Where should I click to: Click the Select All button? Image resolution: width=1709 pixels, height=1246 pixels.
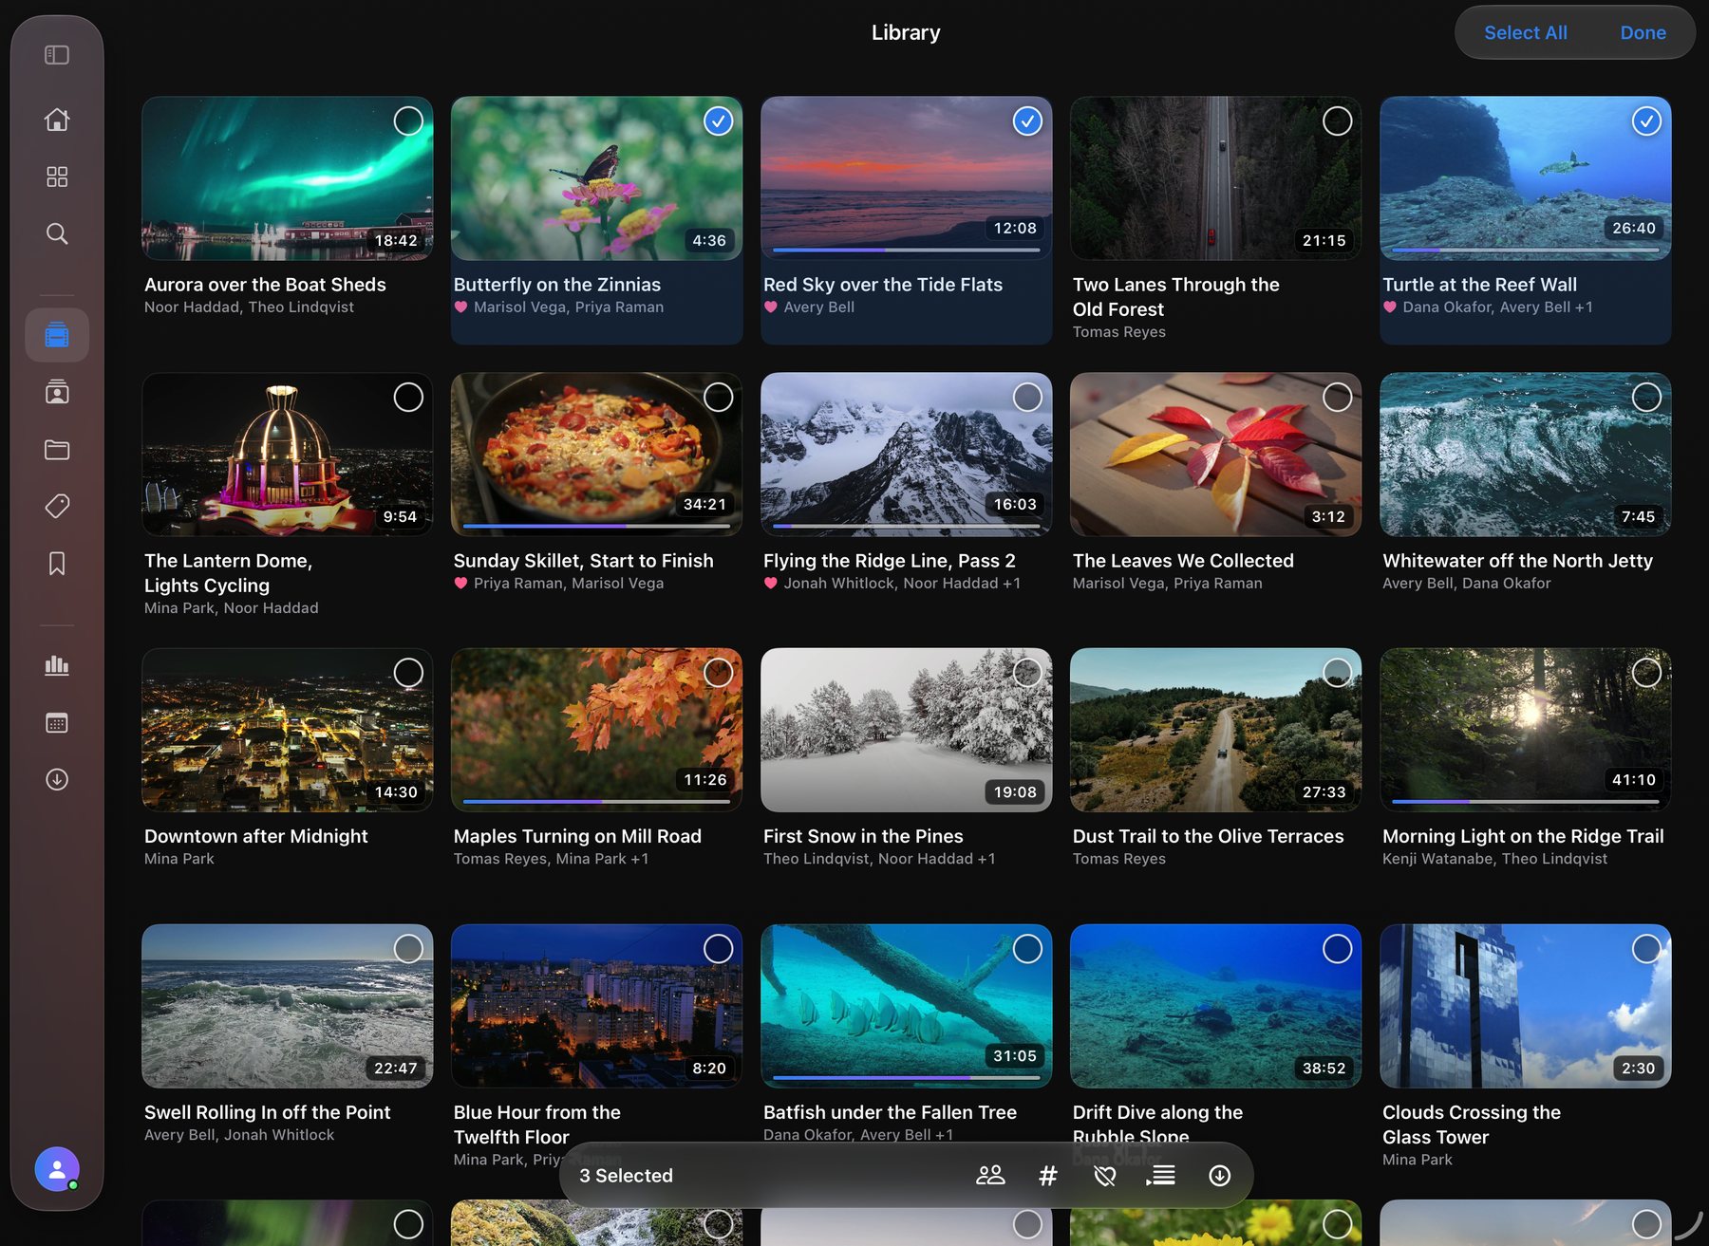tap(1525, 32)
